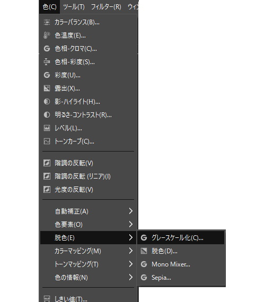
Task: Open the ツール(T) menu
Action: tap(74, 7)
